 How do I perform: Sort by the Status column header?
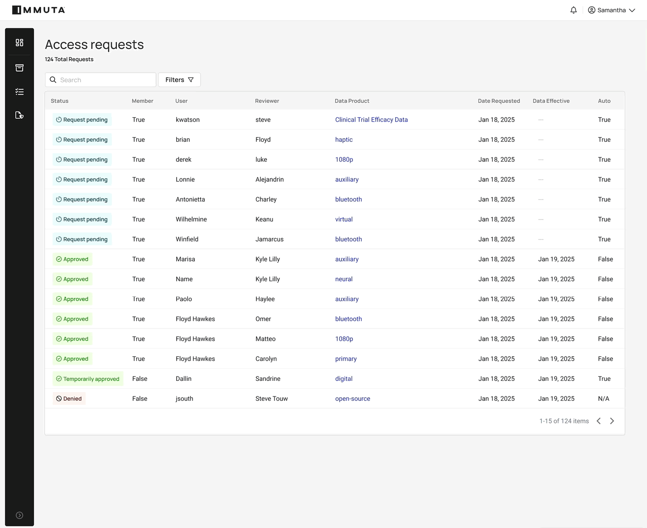pos(60,101)
